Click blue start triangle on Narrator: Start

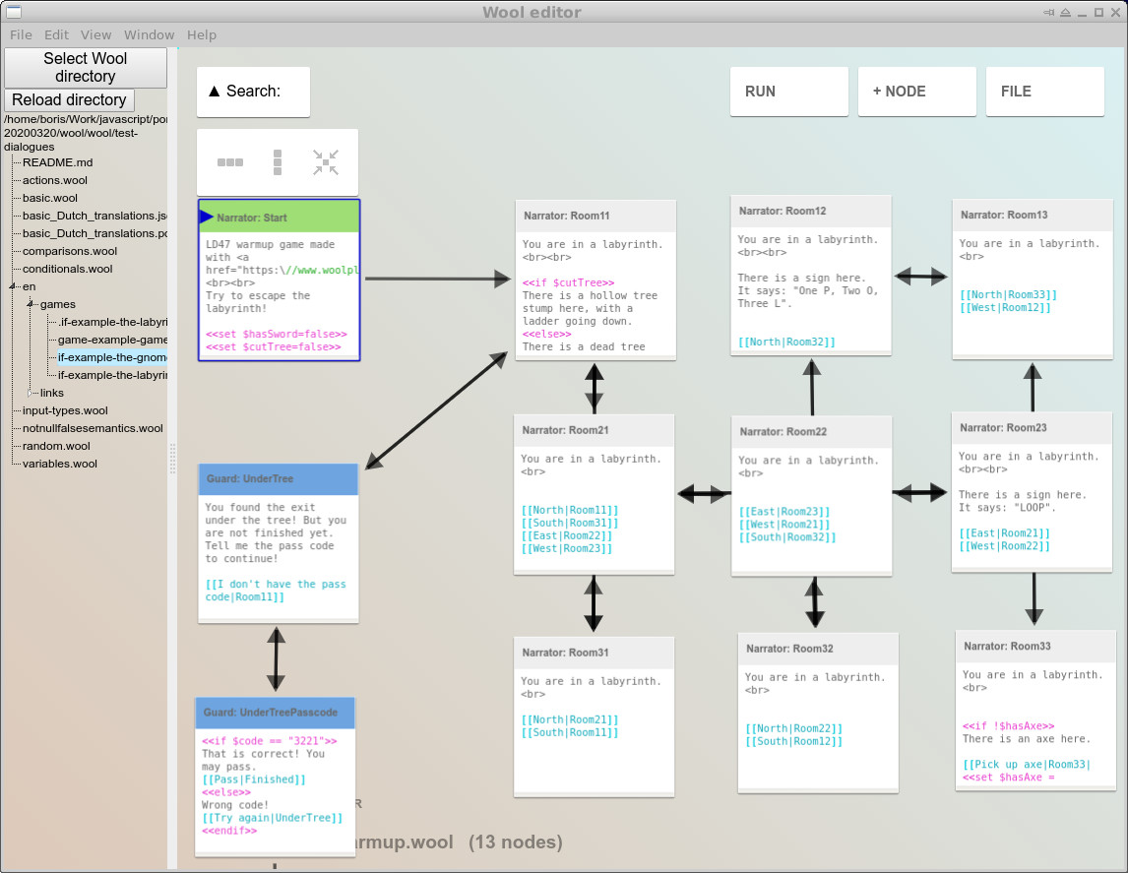[206, 217]
